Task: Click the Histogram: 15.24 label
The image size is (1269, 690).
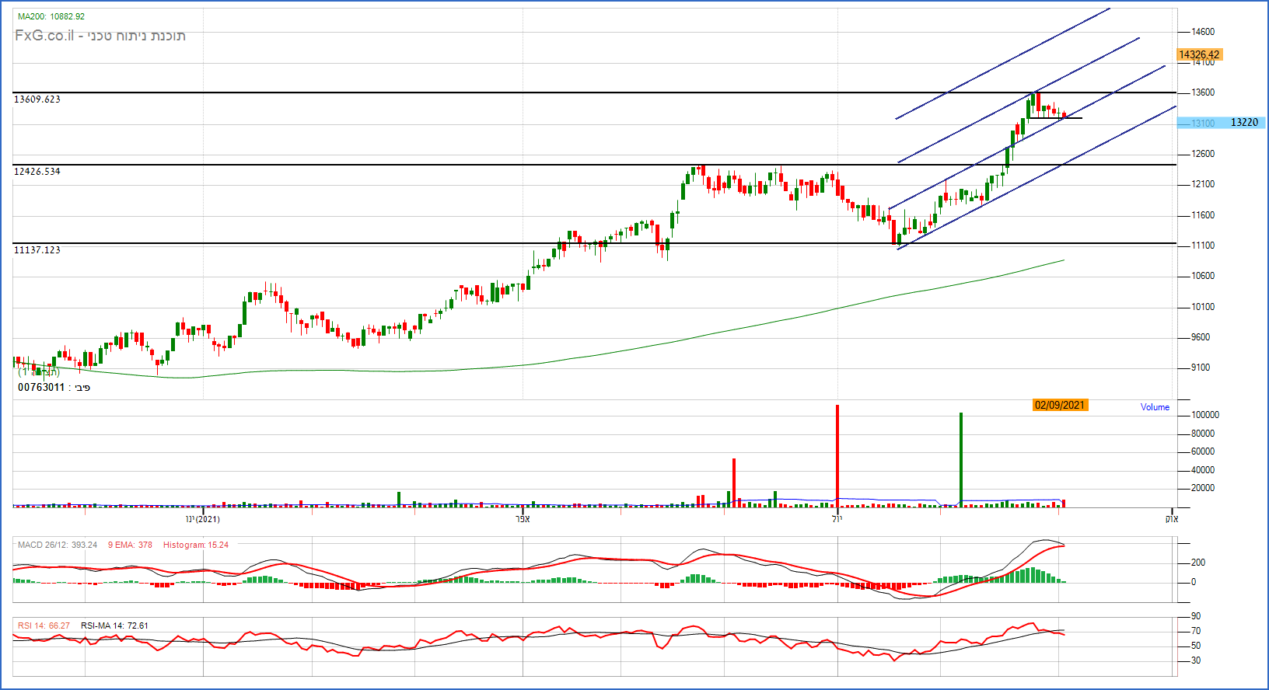Action: (195, 545)
